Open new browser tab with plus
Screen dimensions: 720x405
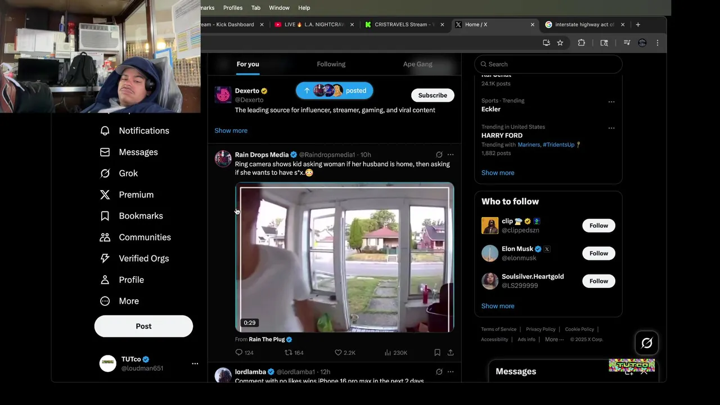click(638, 25)
